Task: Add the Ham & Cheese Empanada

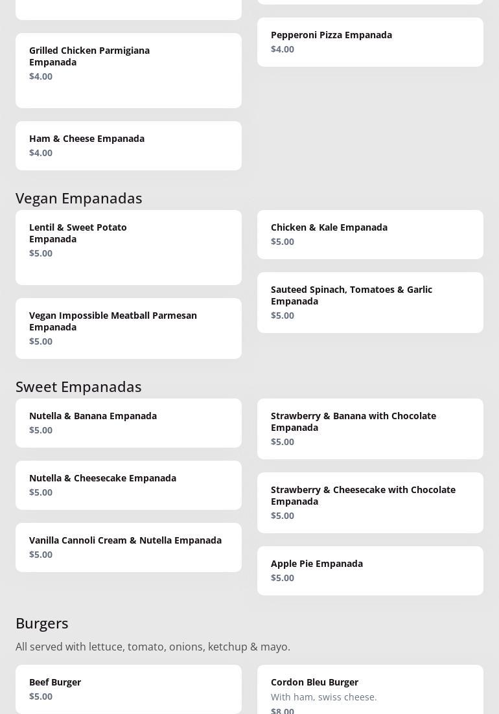Action: pyautogui.click(x=128, y=146)
